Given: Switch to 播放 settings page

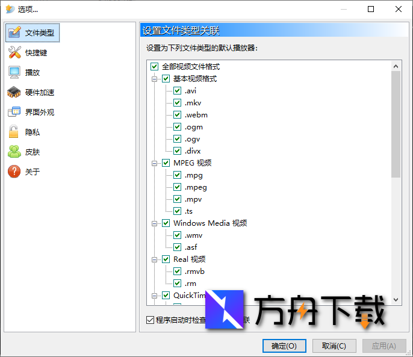Looking at the screenshot, I should (x=33, y=72).
